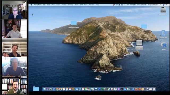Open the Notes app in Dock
The width and height of the screenshot is (170, 95).
click(x=64, y=89)
